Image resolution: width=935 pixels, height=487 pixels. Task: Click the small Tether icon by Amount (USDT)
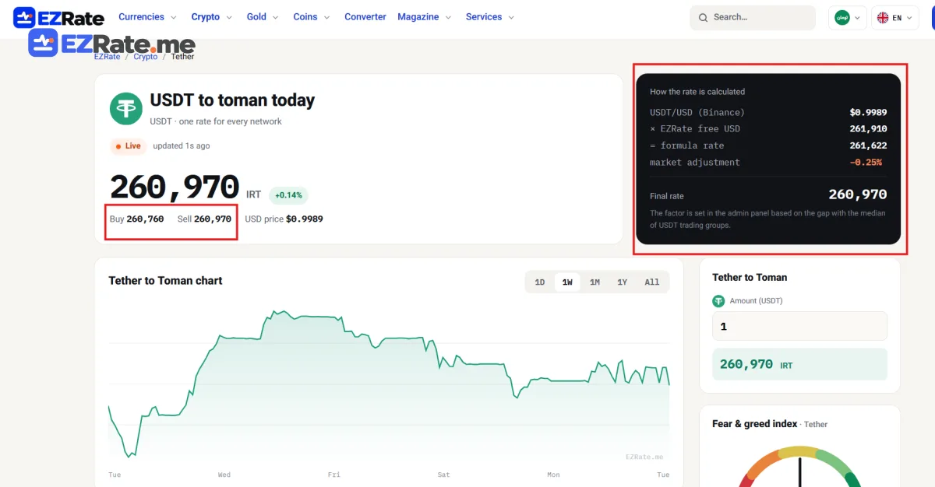tap(718, 301)
